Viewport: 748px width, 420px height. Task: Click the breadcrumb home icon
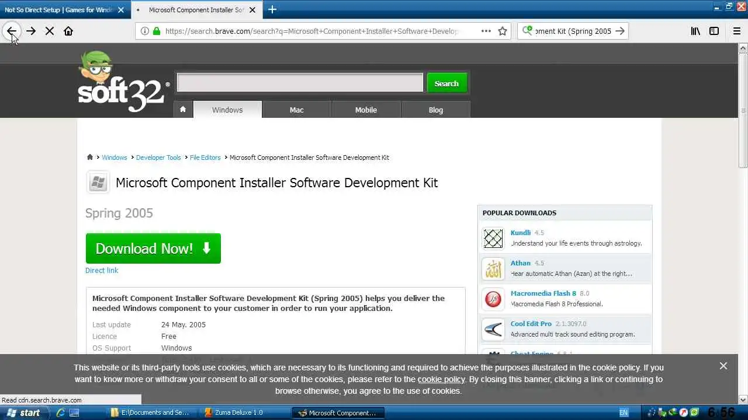click(89, 157)
